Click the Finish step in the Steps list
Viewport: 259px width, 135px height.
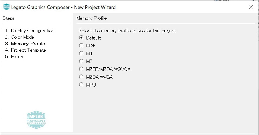(x=17, y=57)
